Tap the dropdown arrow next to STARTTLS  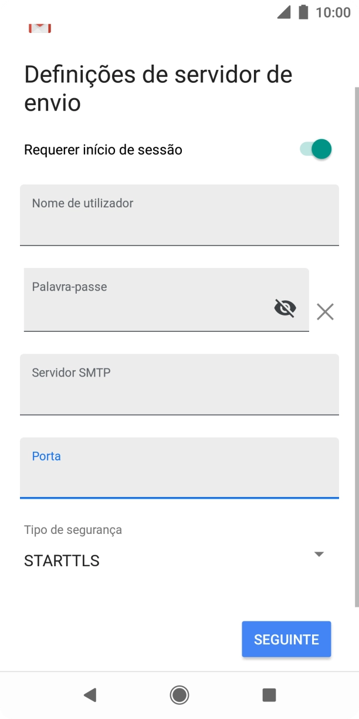[x=319, y=553]
